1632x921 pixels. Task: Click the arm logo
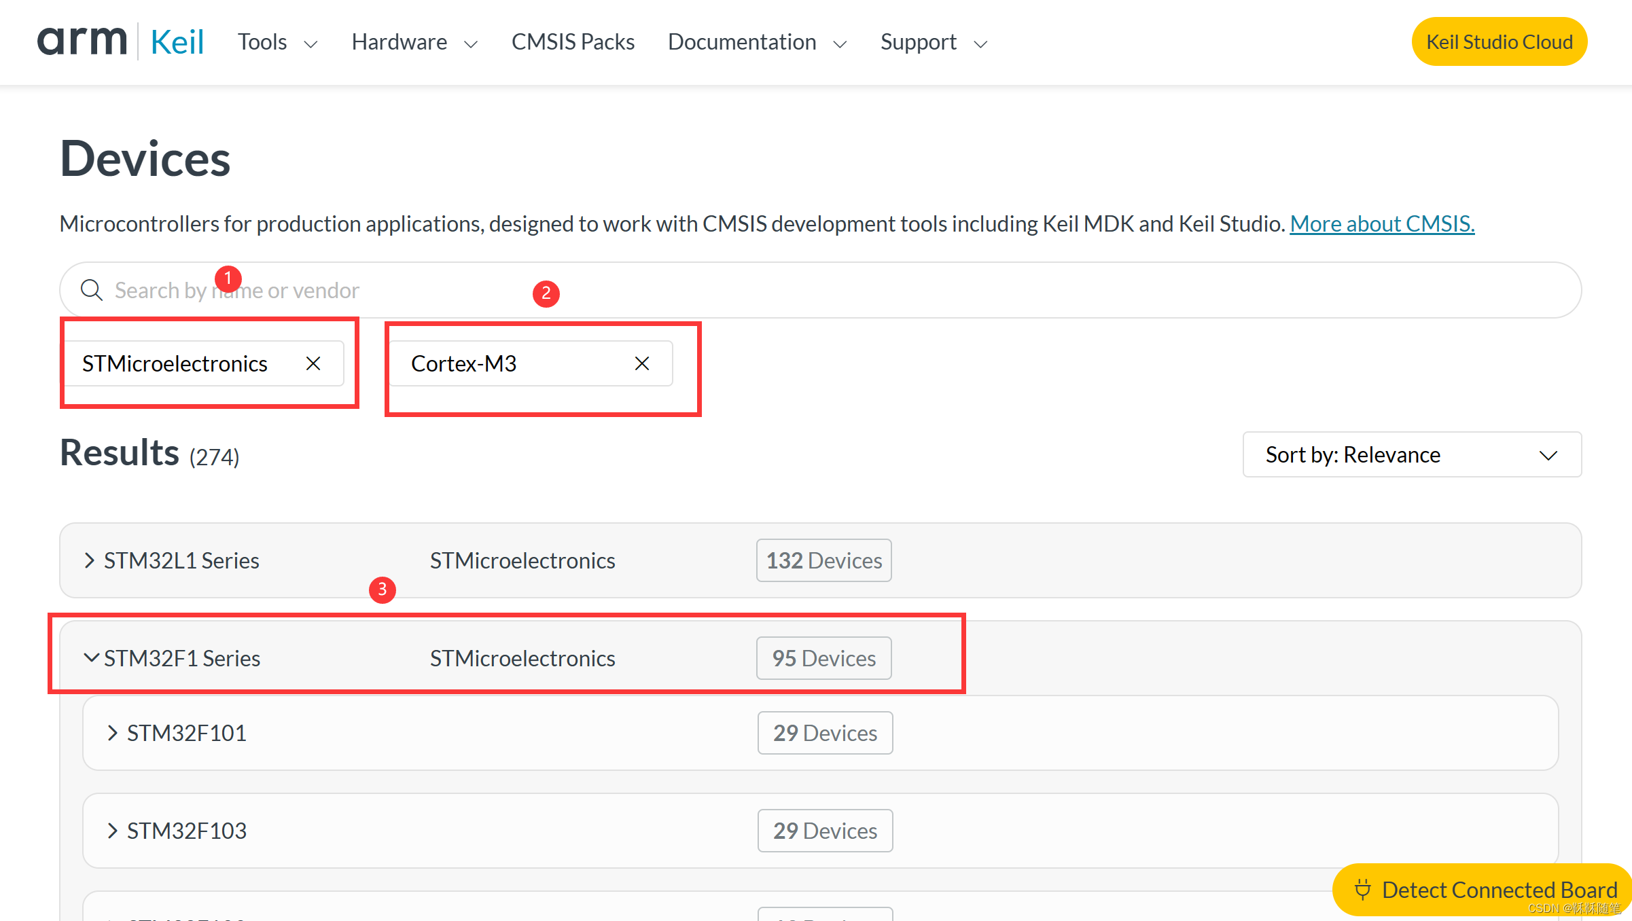point(82,41)
